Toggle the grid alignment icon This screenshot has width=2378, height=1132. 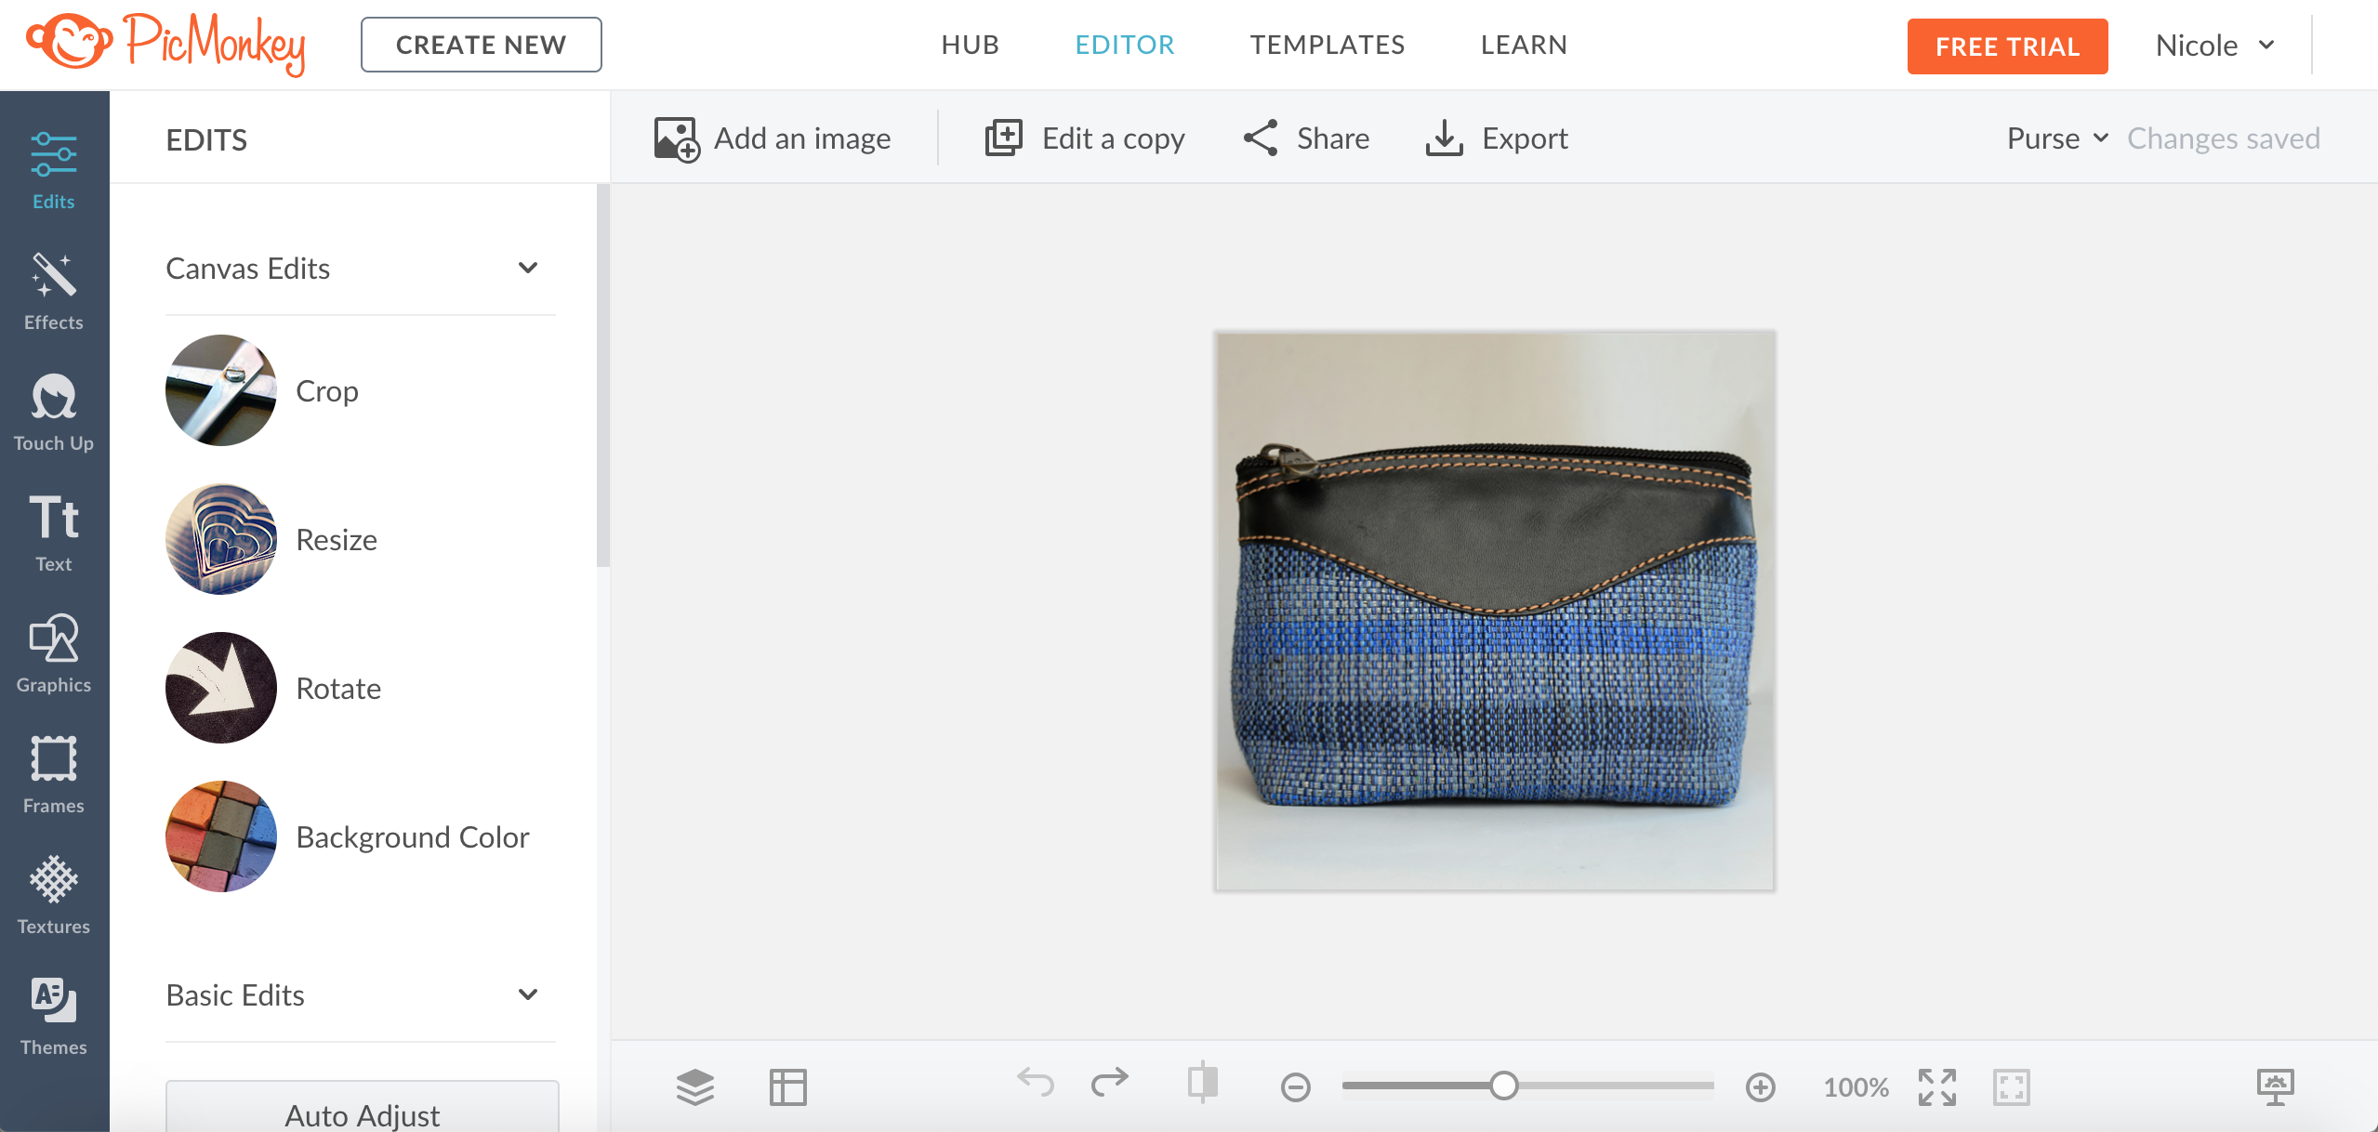tap(787, 1086)
